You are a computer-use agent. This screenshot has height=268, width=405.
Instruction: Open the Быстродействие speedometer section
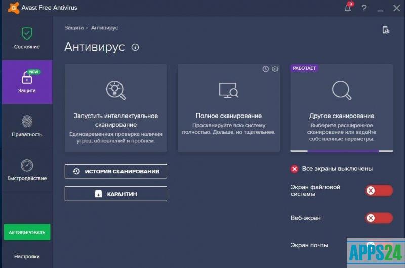pyautogui.click(x=27, y=170)
